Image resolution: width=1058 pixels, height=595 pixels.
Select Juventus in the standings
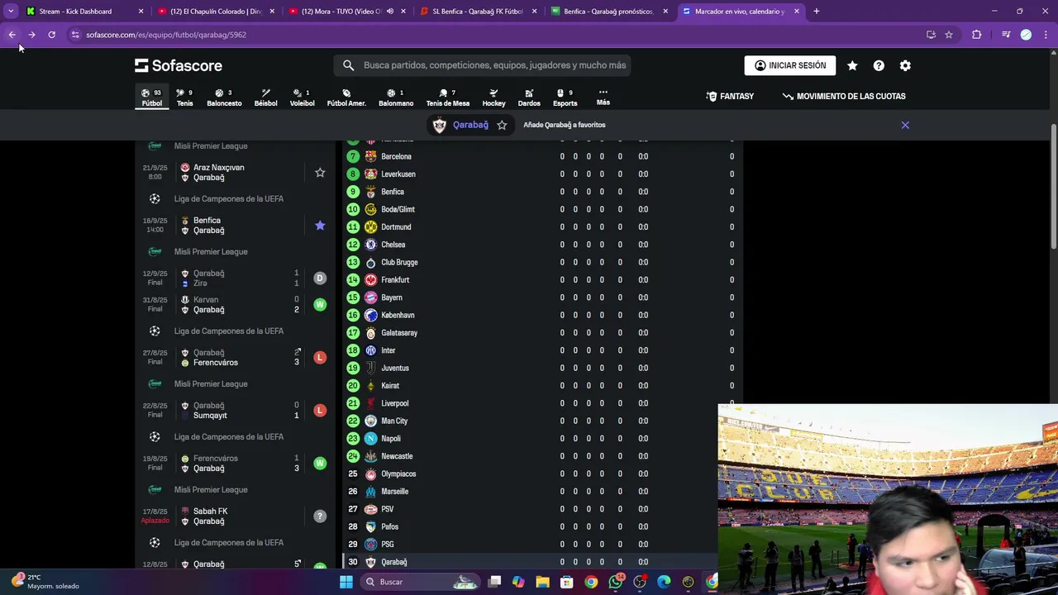point(541,368)
